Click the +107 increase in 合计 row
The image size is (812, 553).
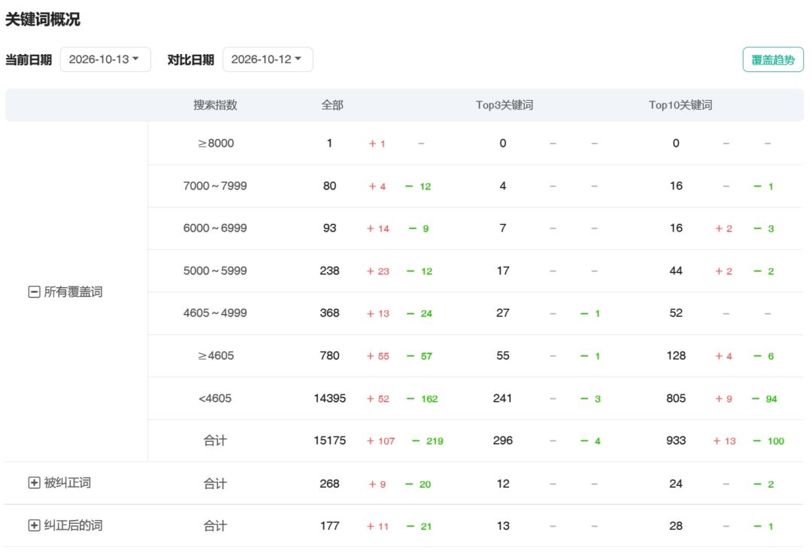(380, 441)
